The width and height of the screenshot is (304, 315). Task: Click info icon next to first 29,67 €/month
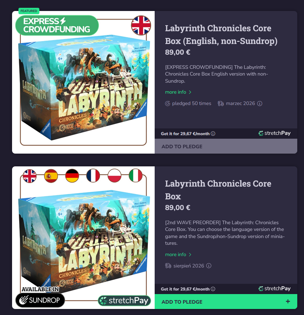tap(213, 134)
